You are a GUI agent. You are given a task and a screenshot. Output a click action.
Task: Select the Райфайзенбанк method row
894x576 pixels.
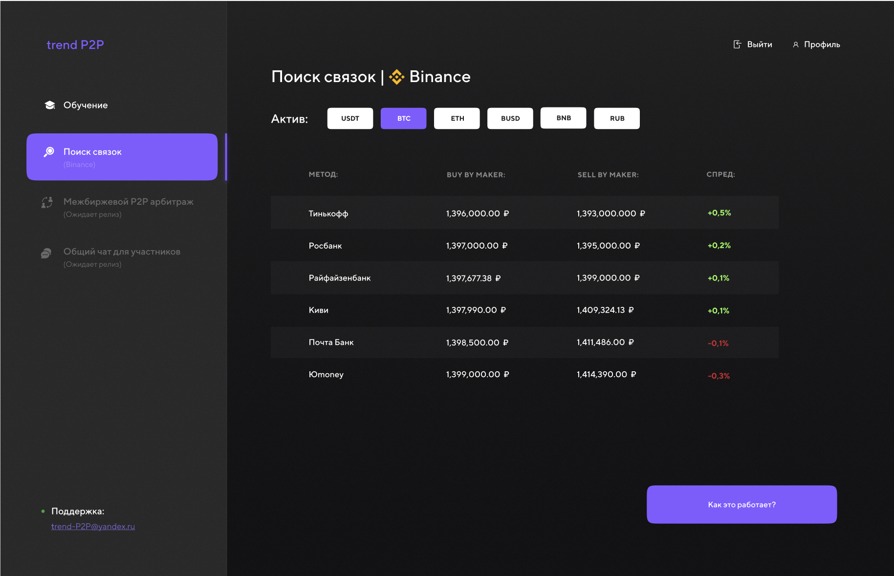coord(524,277)
